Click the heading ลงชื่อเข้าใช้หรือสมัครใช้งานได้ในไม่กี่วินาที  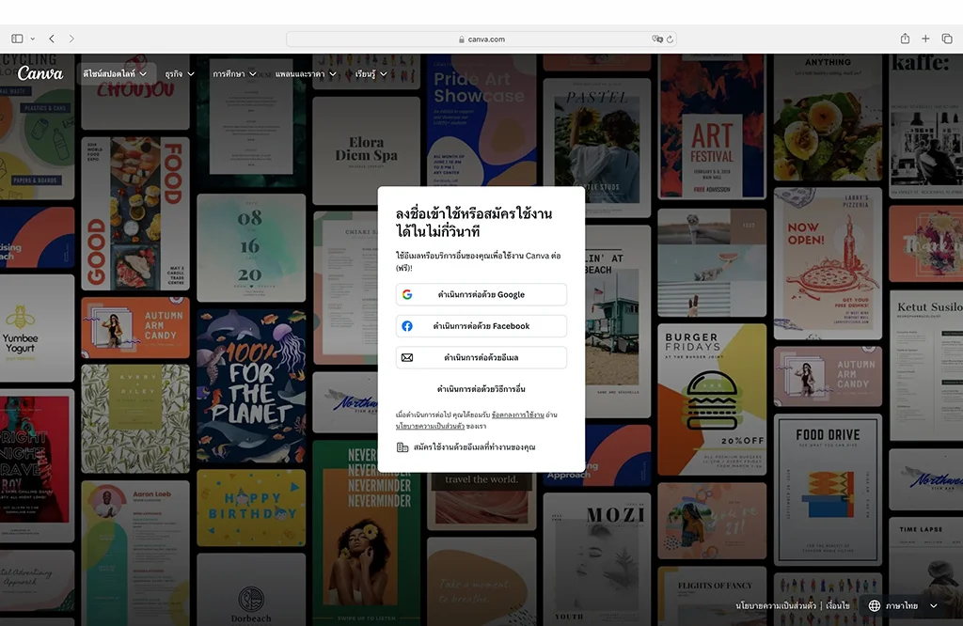[x=474, y=223]
